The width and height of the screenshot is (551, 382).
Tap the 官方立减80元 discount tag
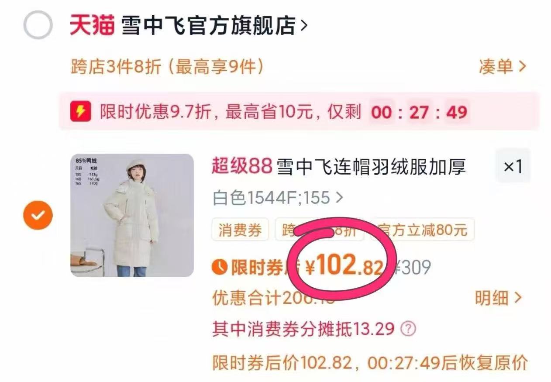(x=423, y=230)
